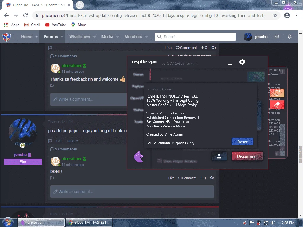The image size is (303, 227).
Task: Open Chrome three-dot menu
Action: point(296,15)
